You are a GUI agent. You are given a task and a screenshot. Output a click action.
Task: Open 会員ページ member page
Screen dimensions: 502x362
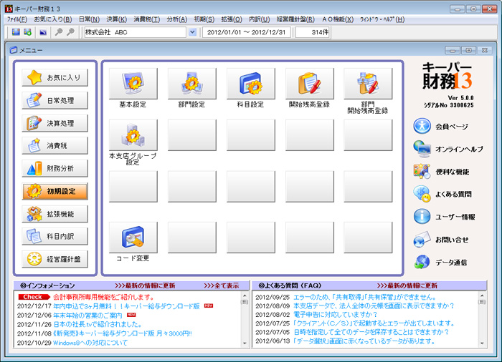pyautogui.click(x=441, y=126)
